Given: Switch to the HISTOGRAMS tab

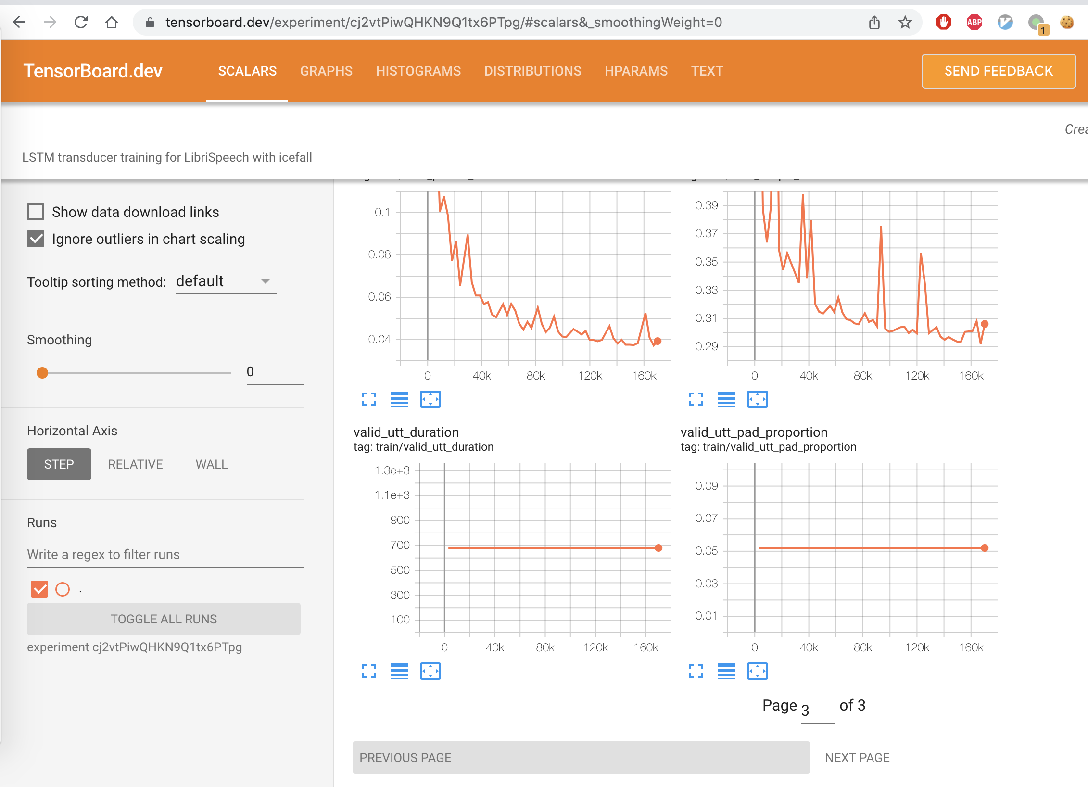Looking at the screenshot, I should click(x=418, y=71).
